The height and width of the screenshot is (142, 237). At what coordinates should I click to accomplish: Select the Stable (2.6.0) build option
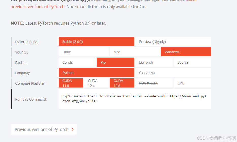point(96,41)
